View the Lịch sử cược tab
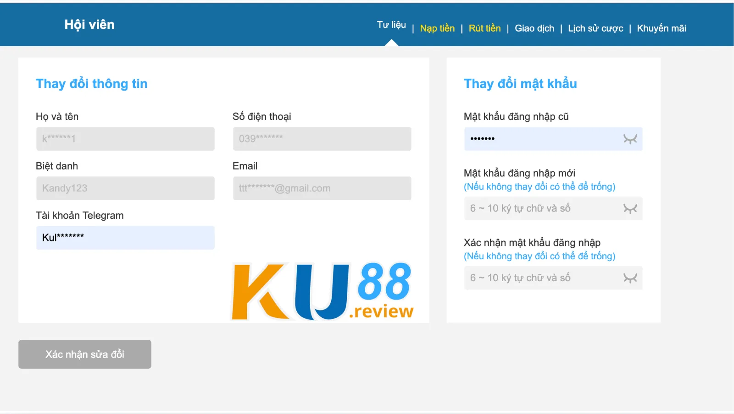 pyautogui.click(x=595, y=28)
